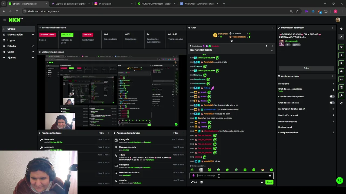Click the Kick logo in the header

(16, 20)
